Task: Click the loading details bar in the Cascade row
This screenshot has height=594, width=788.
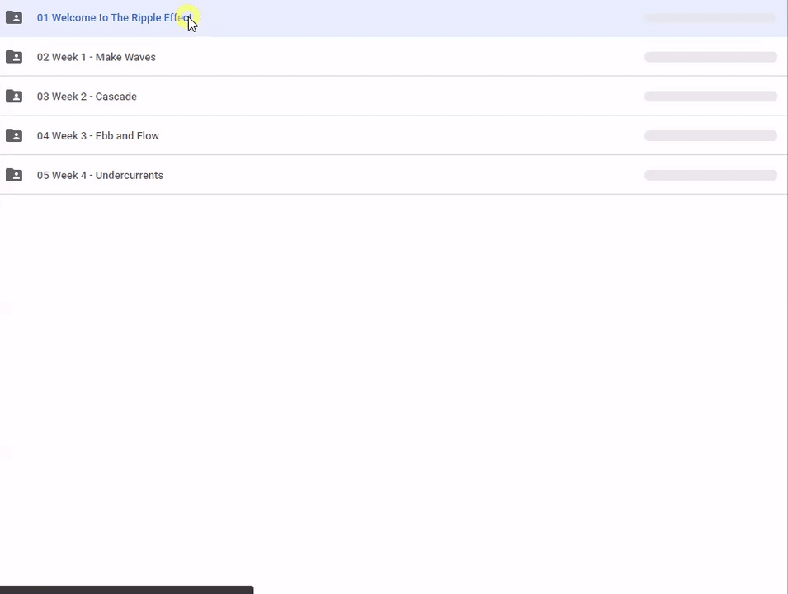Action: (x=710, y=97)
